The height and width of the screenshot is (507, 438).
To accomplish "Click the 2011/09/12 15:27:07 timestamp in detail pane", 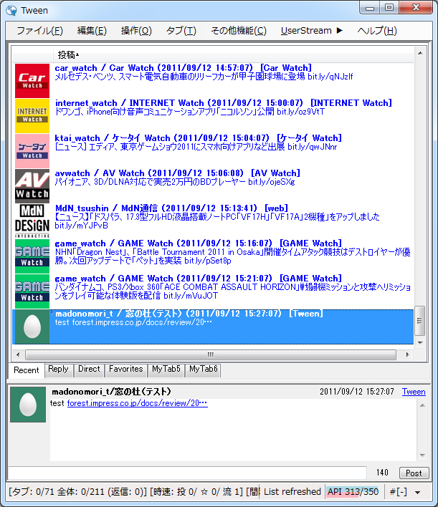I will point(357,392).
